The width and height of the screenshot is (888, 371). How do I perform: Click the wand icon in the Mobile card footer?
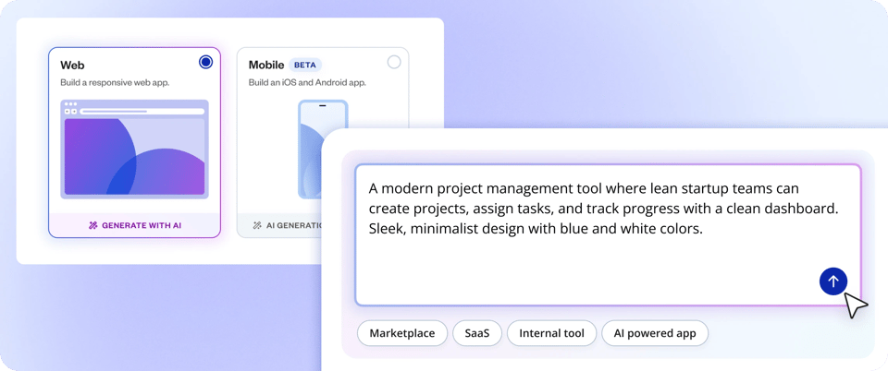coord(256,225)
